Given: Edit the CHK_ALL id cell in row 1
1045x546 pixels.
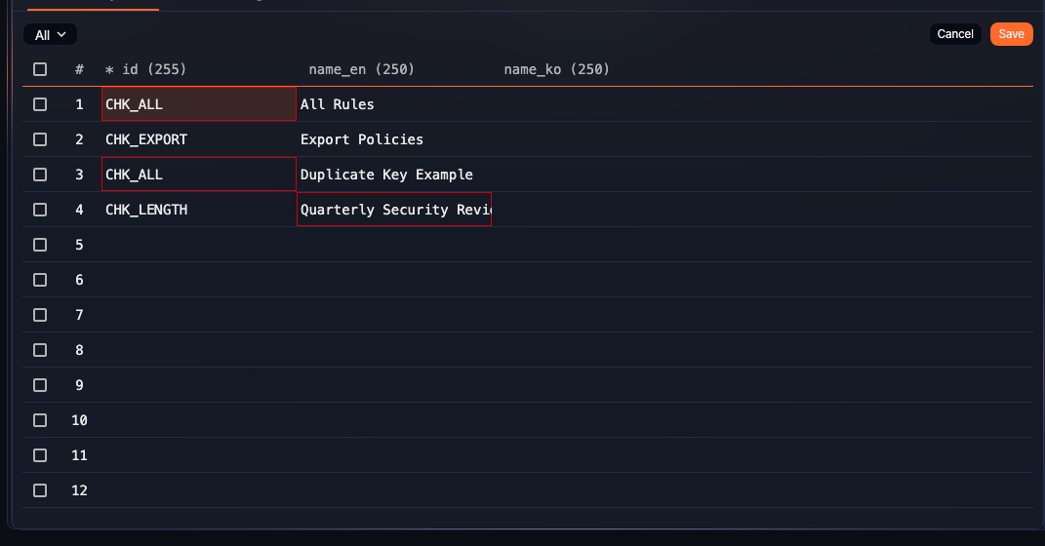Looking at the screenshot, I should coord(198,104).
